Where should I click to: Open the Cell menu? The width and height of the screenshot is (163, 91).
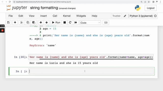(55, 16)
